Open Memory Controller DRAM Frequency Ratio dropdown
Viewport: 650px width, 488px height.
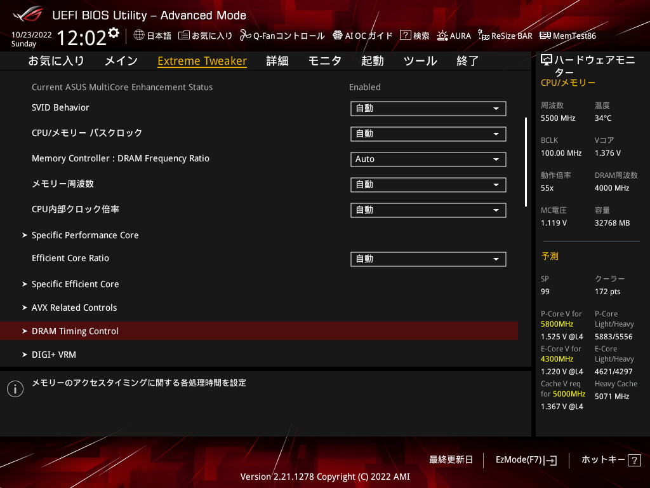(428, 159)
